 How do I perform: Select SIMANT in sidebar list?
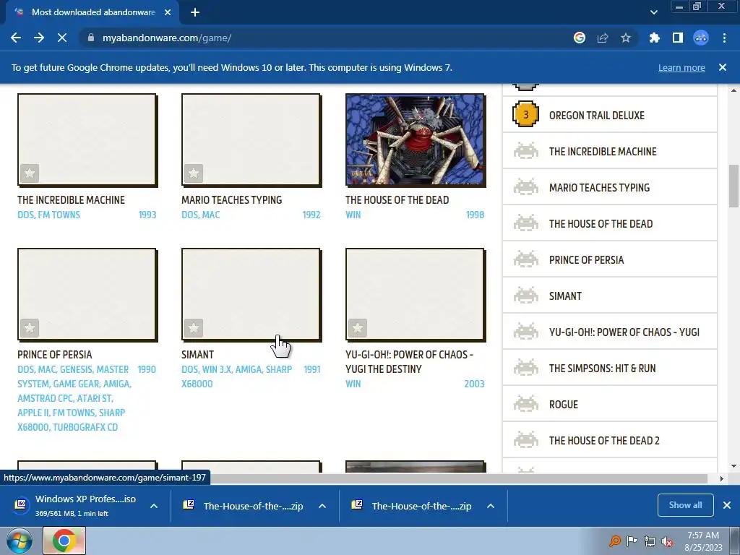[x=610, y=296]
